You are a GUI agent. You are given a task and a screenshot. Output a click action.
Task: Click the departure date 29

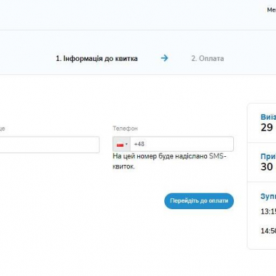pyautogui.click(x=267, y=128)
